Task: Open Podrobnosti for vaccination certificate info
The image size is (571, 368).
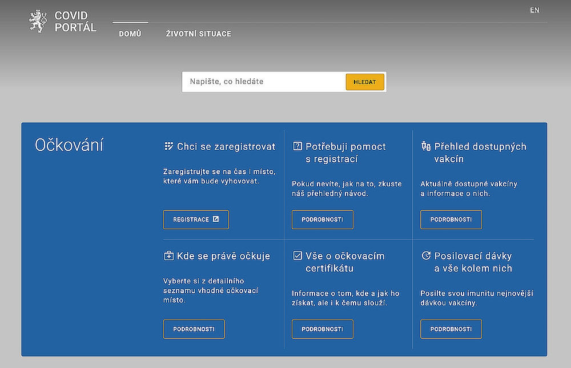Action: [323, 329]
